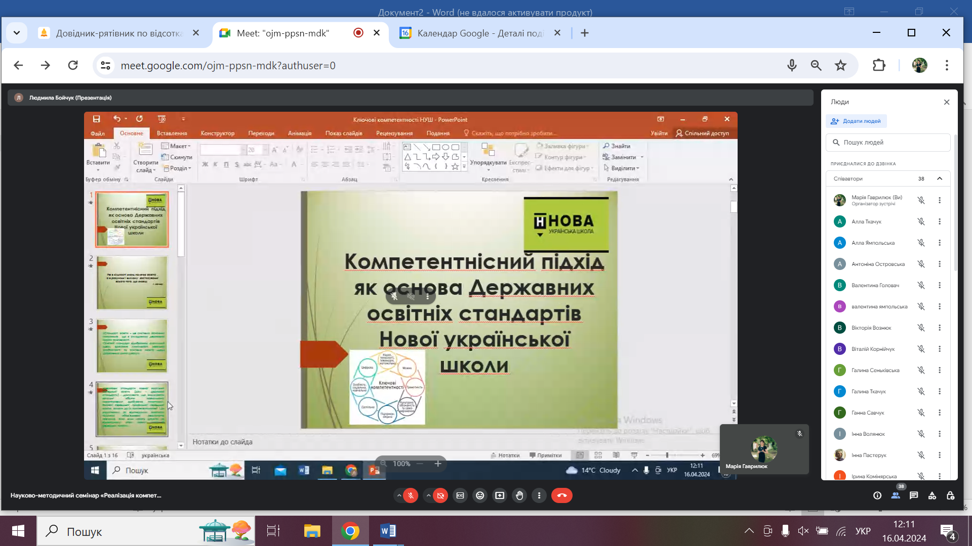Toggle the People panel icon
972x546 pixels.
coord(896,495)
